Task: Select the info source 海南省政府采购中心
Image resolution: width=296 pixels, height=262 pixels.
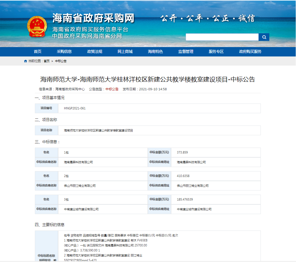Action: 70,89
